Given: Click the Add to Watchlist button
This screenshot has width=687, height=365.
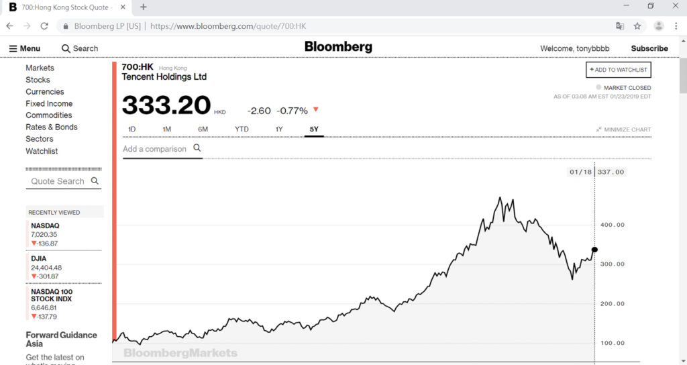Looking at the screenshot, I should click(618, 70).
